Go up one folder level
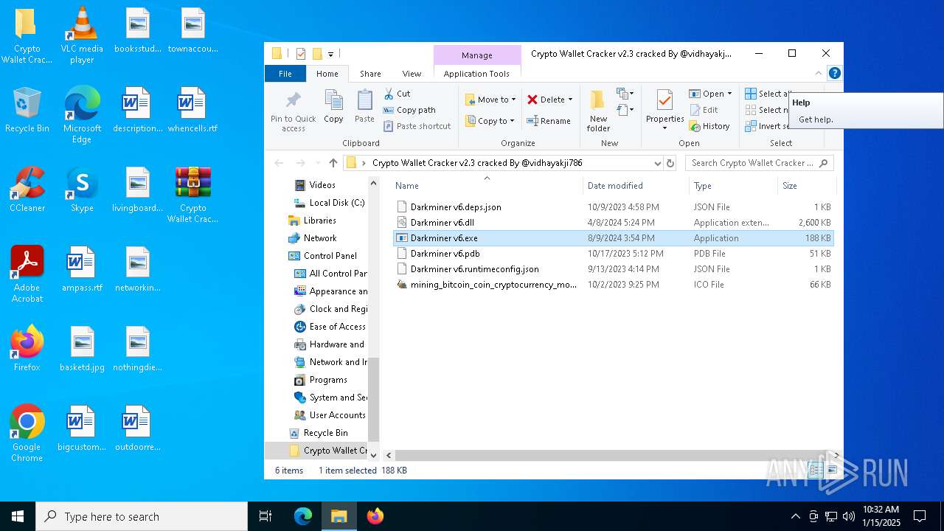Viewport: 944px width, 531px height. [333, 163]
